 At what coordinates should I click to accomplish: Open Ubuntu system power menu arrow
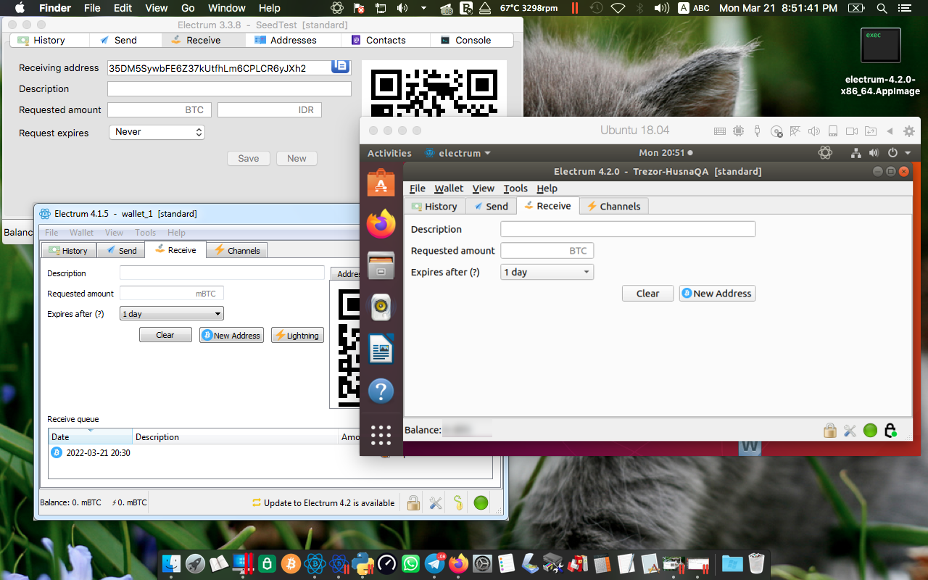click(x=907, y=153)
